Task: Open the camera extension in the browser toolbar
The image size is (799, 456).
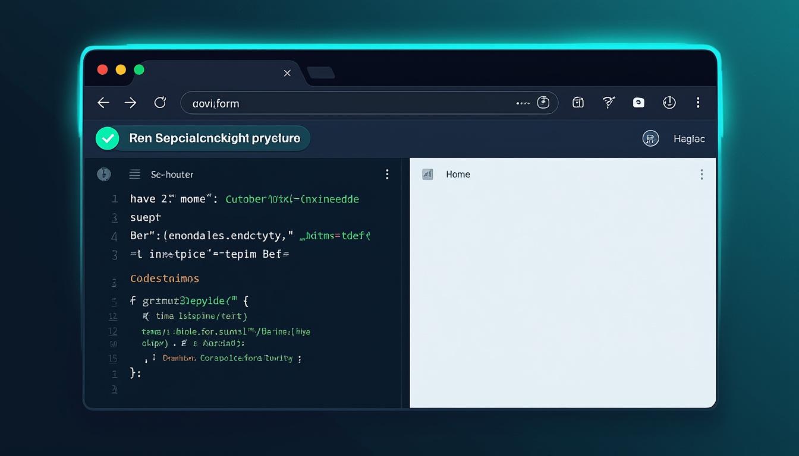Action: [x=638, y=102]
